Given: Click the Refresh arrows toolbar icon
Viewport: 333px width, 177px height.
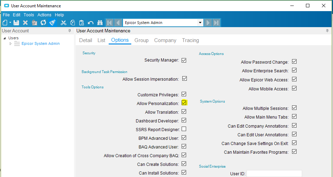Looking at the screenshot, I should (43, 23).
